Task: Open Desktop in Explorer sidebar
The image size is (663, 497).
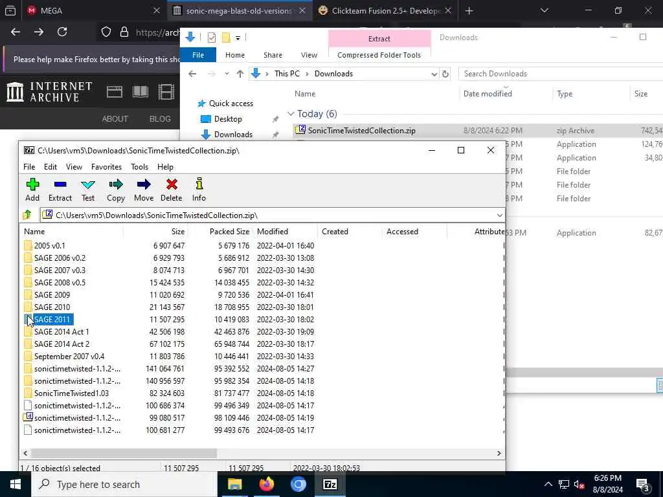Action: tap(228, 119)
